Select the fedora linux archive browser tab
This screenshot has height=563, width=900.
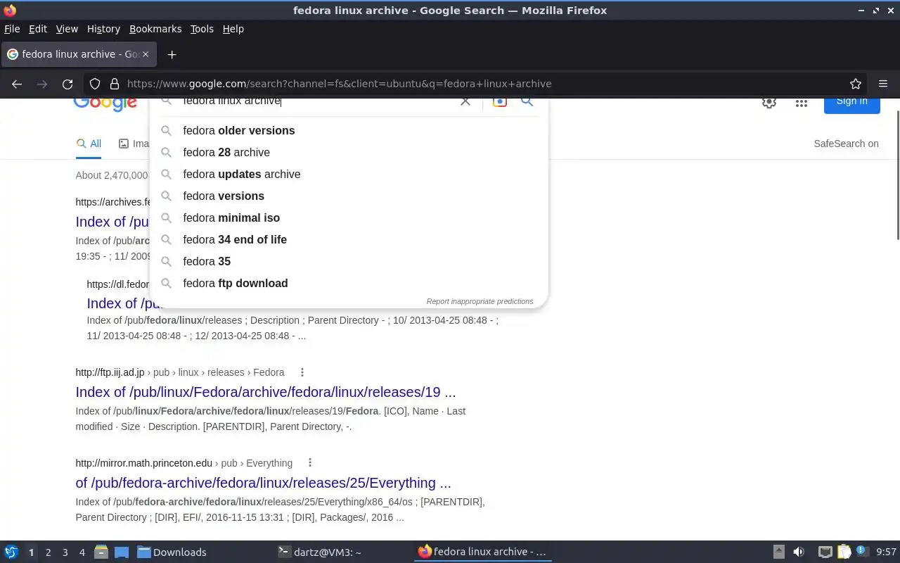click(79, 54)
